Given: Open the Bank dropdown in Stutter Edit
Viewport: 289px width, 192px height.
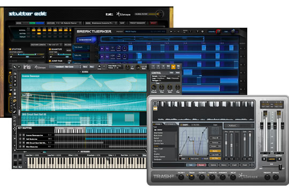Looking at the screenshot, I should 101,23.
